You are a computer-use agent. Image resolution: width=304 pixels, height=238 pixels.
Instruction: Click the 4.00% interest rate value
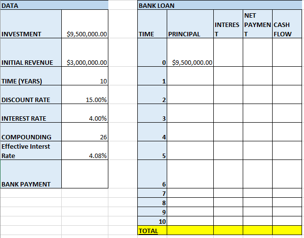pos(85,113)
